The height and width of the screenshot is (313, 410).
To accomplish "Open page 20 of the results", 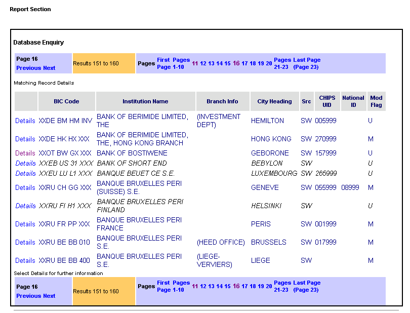I will point(268,64).
